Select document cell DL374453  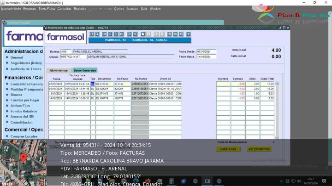click(x=105, y=94)
